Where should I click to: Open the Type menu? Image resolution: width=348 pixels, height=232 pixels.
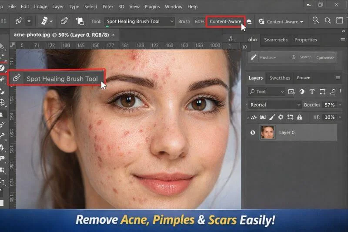(74, 7)
